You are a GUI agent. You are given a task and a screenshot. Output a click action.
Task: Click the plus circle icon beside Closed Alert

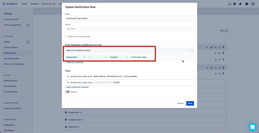pyautogui.click(x=66, y=112)
